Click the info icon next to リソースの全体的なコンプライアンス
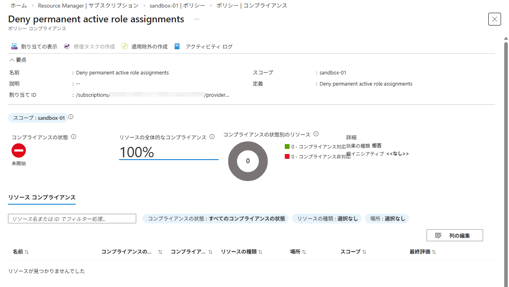The width and height of the screenshot is (509, 287). coord(212,137)
